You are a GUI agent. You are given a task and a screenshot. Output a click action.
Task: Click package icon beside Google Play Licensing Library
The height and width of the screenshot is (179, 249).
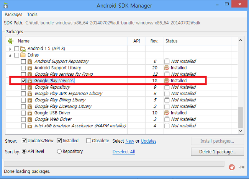[x=29, y=107]
